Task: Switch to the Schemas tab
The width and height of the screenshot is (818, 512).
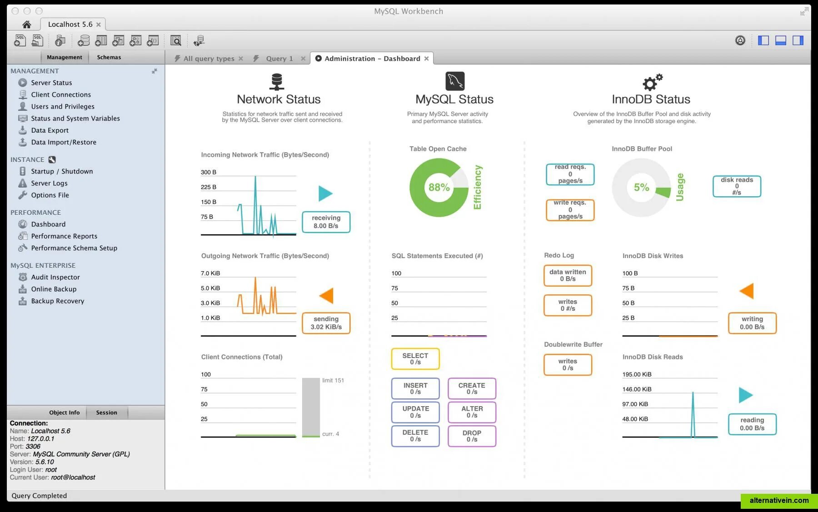Action: pyautogui.click(x=109, y=57)
